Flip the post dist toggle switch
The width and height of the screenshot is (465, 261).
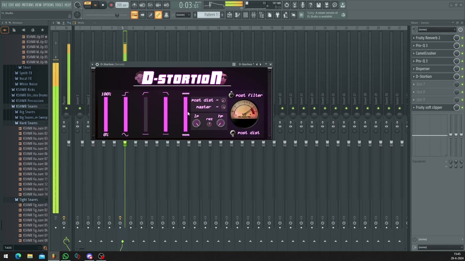tap(232, 133)
